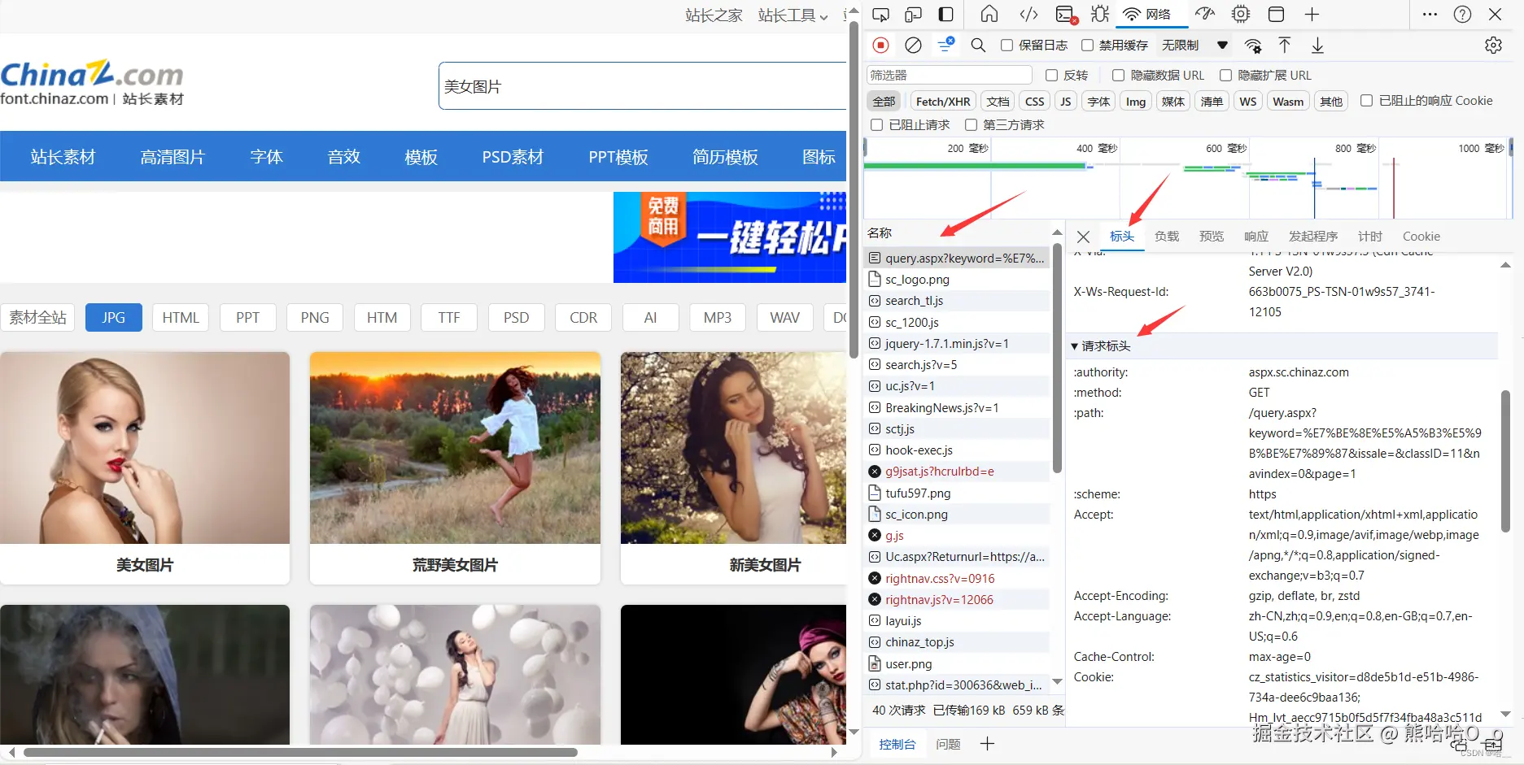Image resolution: width=1524 pixels, height=765 pixels.
Task: Clear the network requests list
Action: click(x=913, y=46)
